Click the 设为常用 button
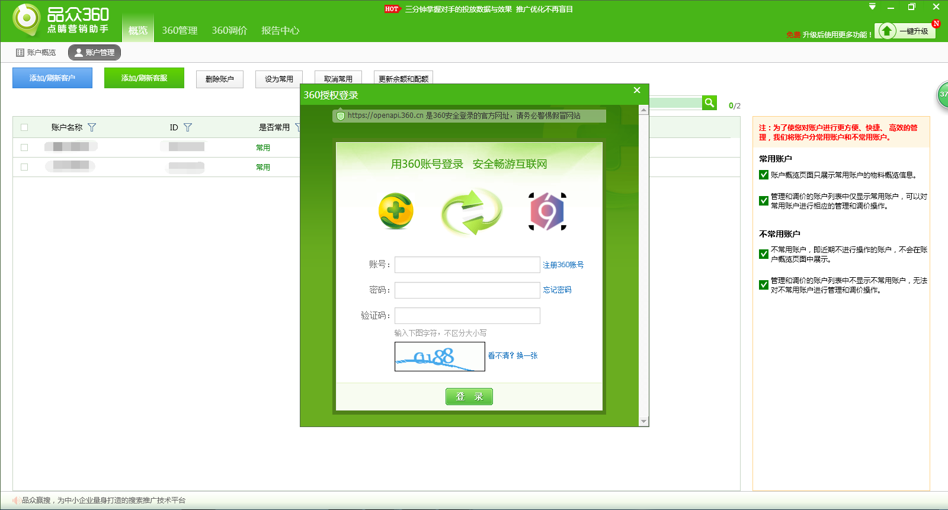This screenshot has width=948, height=510. coord(279,79)
